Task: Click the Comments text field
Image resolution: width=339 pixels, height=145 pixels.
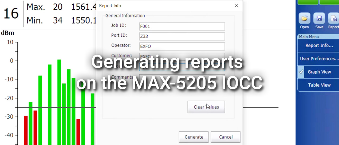Action: coord(182,81)
